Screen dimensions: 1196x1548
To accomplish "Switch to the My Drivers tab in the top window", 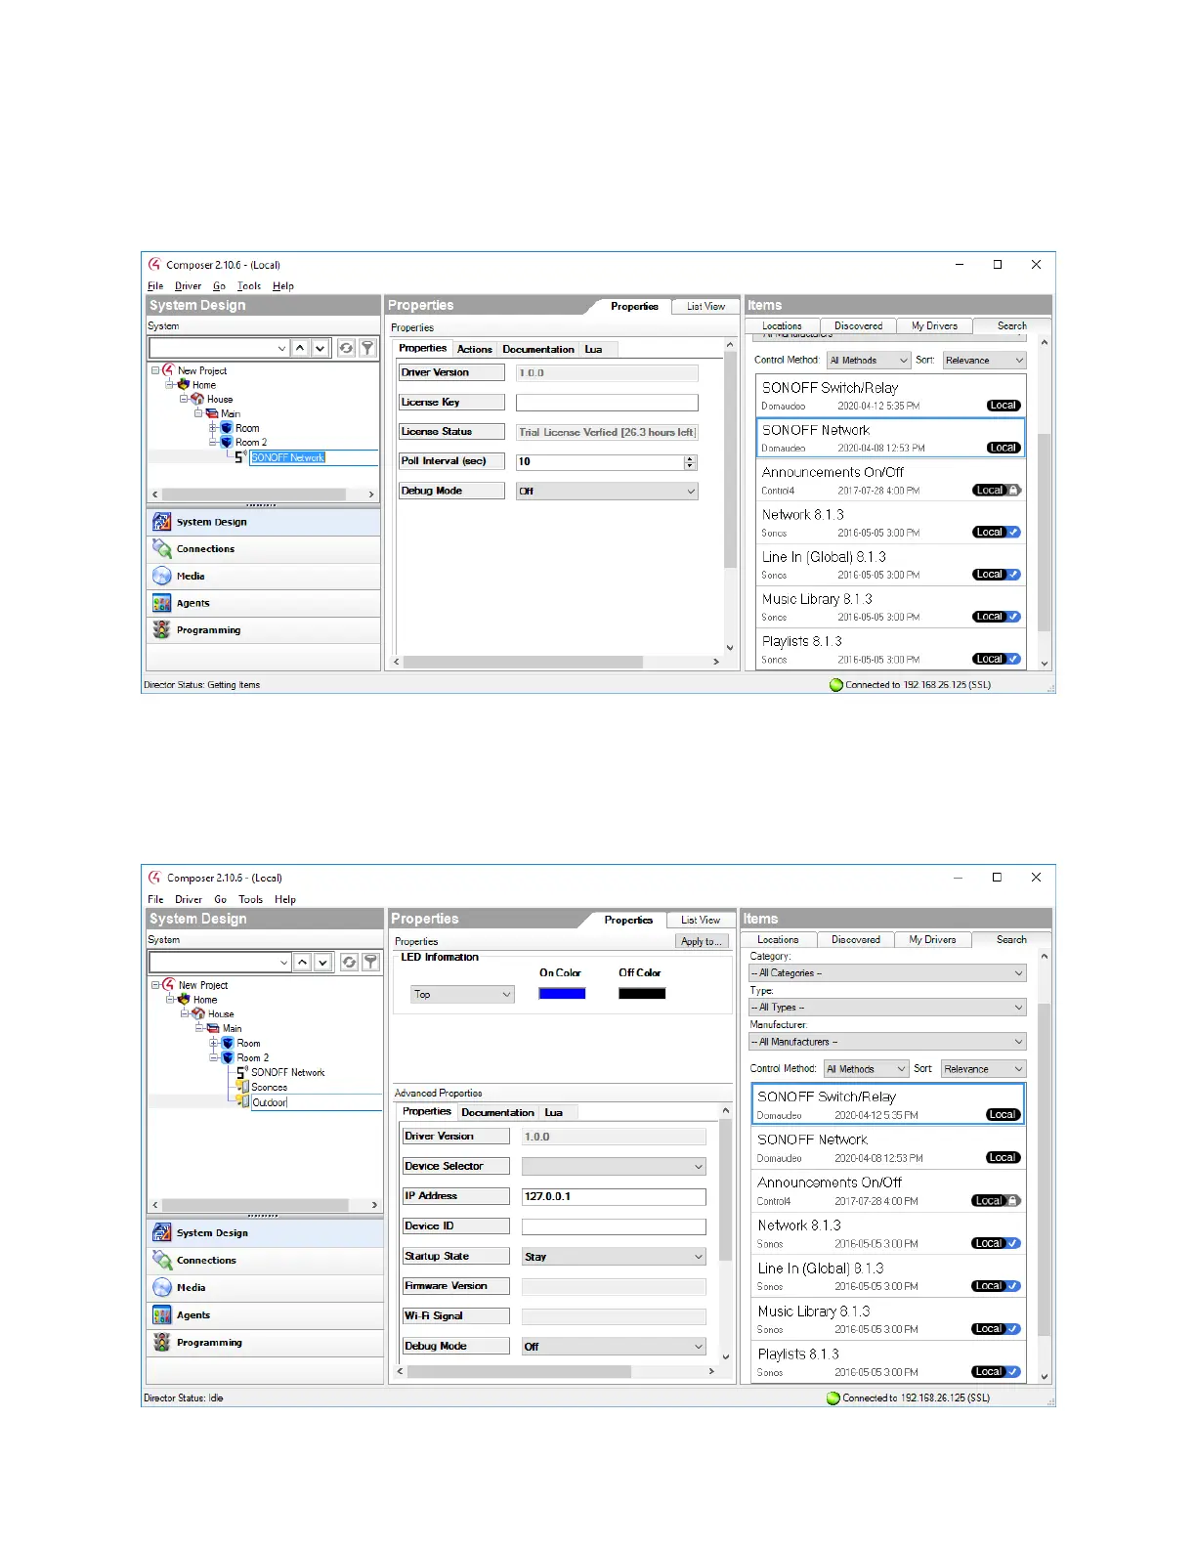I will 934,326.
